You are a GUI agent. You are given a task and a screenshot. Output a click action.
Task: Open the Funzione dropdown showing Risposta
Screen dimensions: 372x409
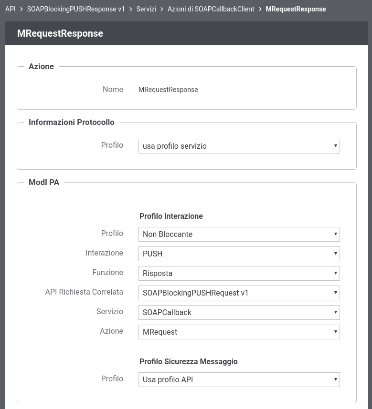(x=239, y=273)
